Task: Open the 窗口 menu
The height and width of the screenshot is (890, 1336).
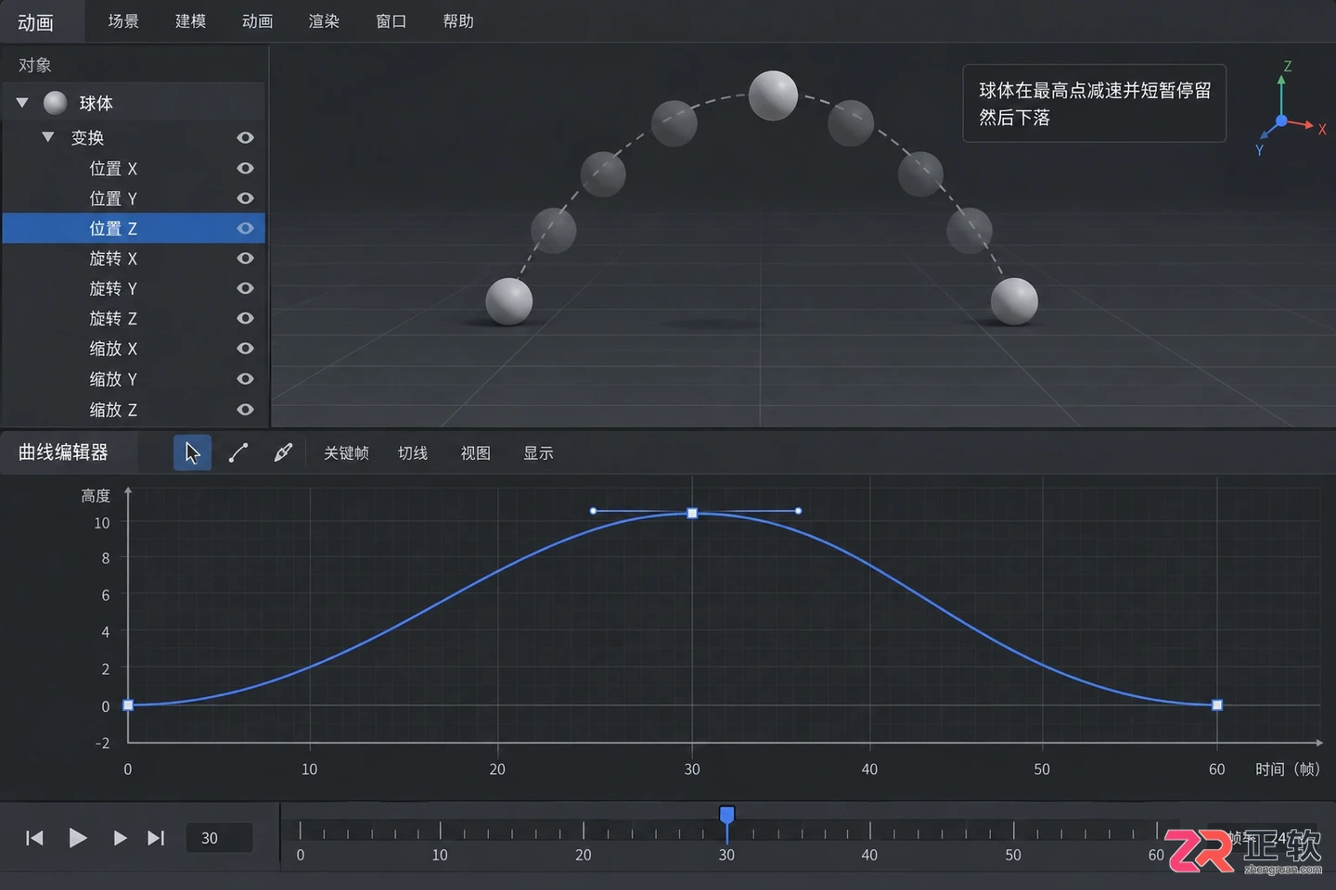Action: coord(391,20)
